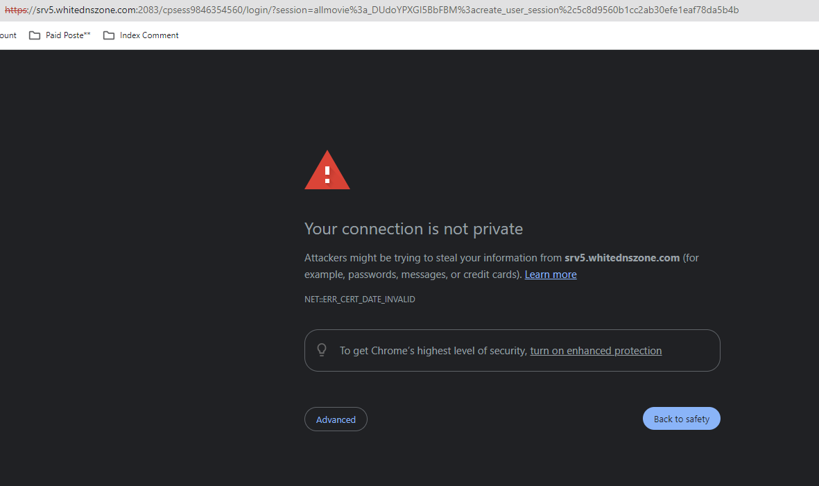The image size is (819, 486).
Task: Click the red warning triangle icon
Action: [x=327, y=170]
